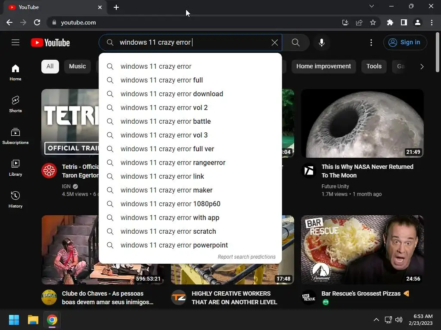Select the Music filter chip
Viewport: 441px width, 330px height.
[78, 67]
